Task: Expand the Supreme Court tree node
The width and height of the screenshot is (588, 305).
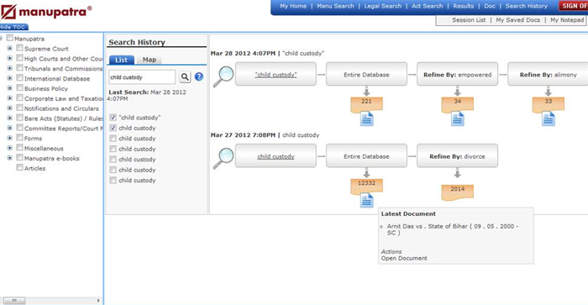Action: [x=10, y=49]
